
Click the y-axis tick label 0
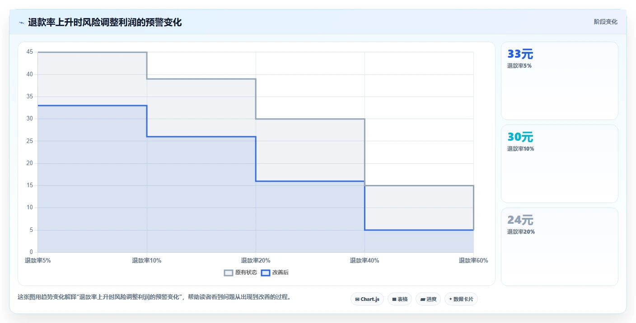tap(32, 252)
